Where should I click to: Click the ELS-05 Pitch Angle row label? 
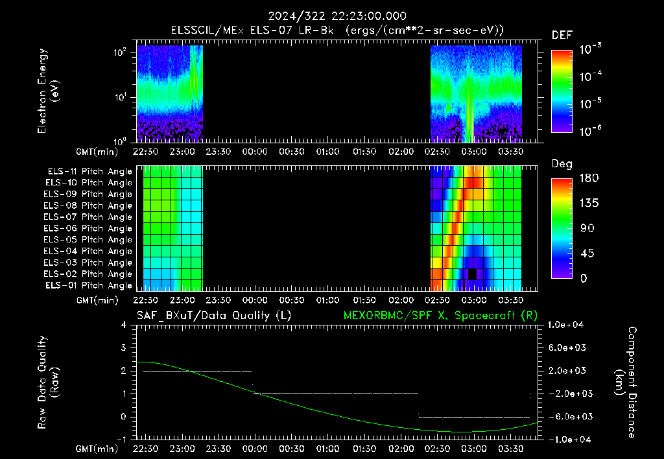(x=88, y=240)
